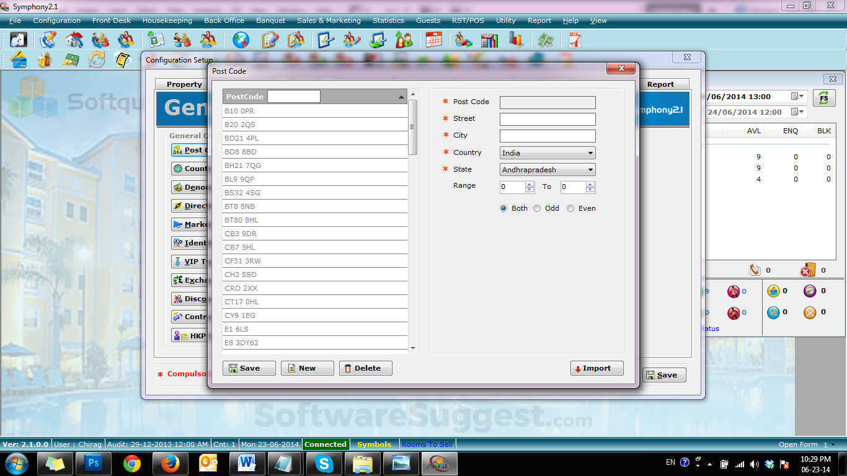Collapse the PostCode list header arrow
The image size is (847, 476).
(x=401, y=97)
